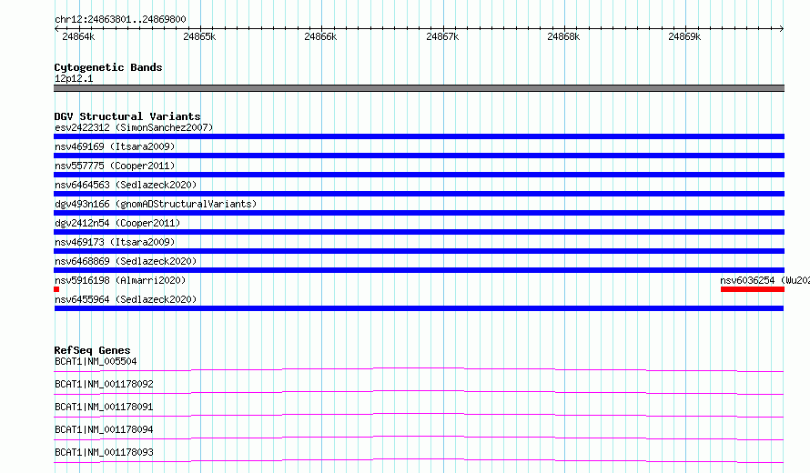Select the blue bar under nsv6464563
This screenshot has width=810, height=473.
[419, 194]
